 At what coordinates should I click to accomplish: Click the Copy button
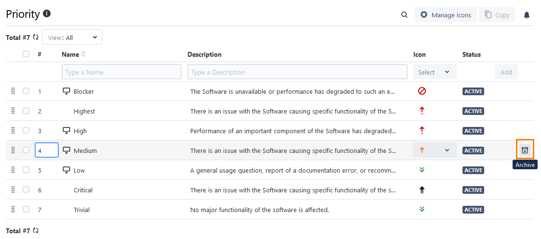pyautogui.click(x=497, y=15)
